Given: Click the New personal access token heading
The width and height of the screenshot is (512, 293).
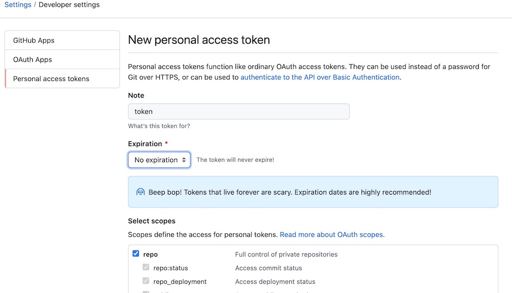Looking at the screenshot, I should (199, 39).
